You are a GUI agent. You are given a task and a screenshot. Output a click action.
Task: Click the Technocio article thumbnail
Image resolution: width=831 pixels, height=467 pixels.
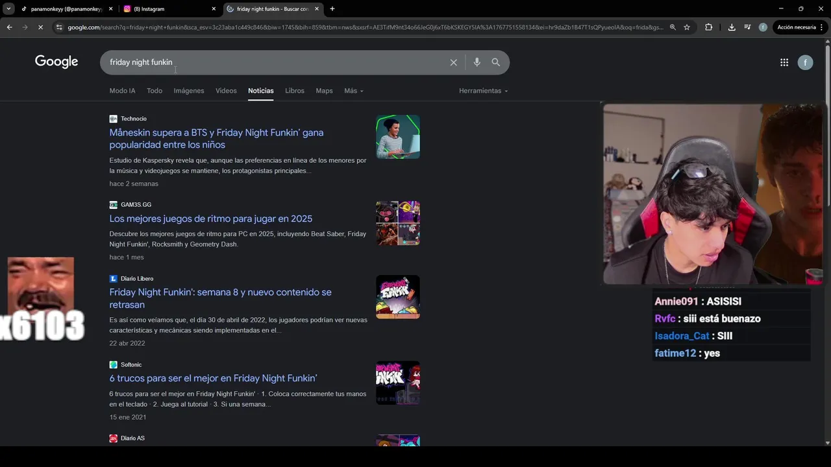(x=398, y=137)
